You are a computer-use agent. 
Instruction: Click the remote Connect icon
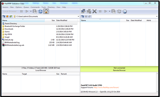tap(83, 11)
